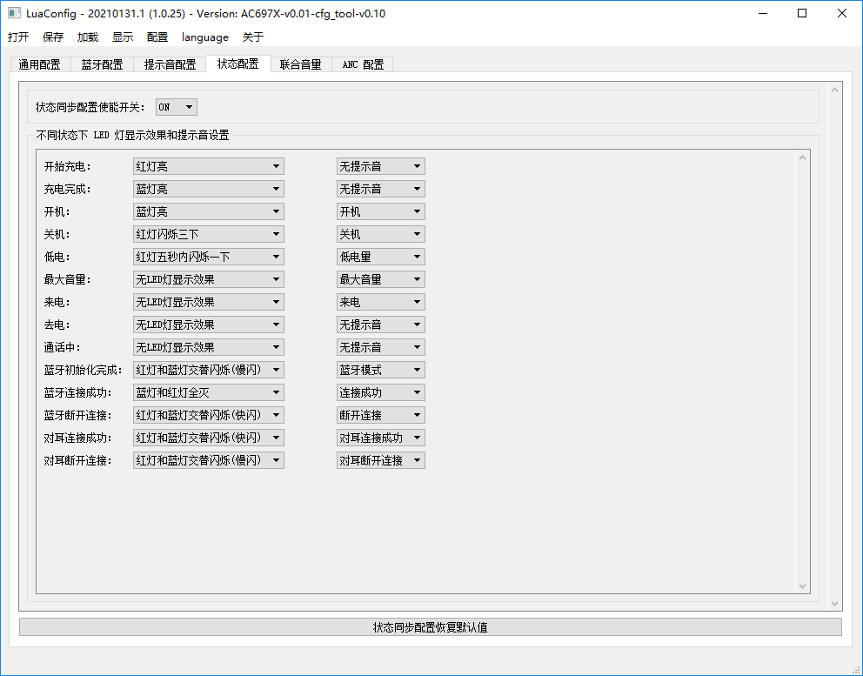Open LED dropdown for 通话中

coord(209,347)
